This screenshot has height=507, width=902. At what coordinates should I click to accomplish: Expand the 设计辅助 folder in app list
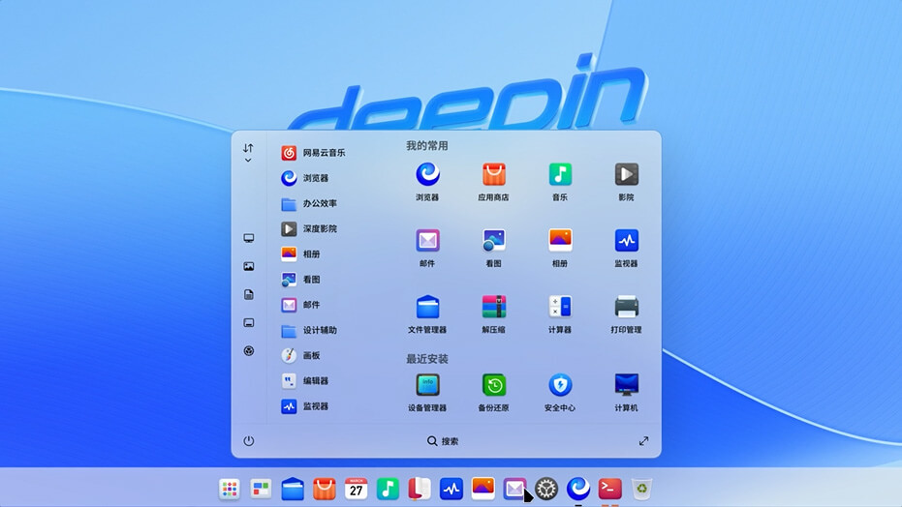coord(319,331)
